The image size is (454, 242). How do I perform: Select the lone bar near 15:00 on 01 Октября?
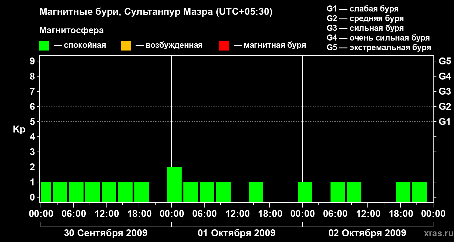256,192
